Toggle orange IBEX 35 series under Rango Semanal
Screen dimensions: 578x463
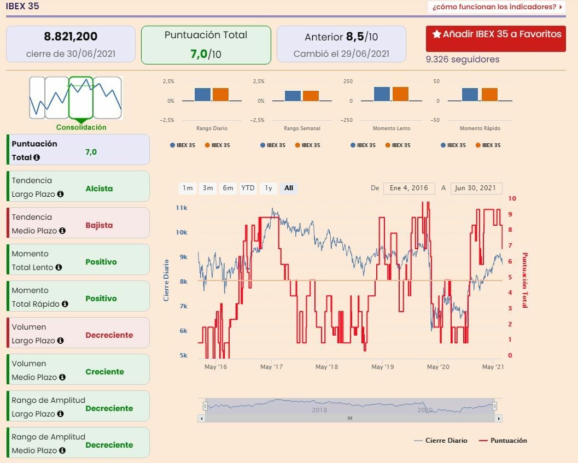pos(308,145)
